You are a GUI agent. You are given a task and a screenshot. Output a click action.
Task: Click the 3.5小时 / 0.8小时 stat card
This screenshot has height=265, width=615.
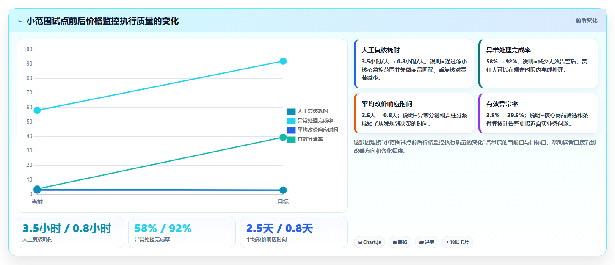click(70, 232)
